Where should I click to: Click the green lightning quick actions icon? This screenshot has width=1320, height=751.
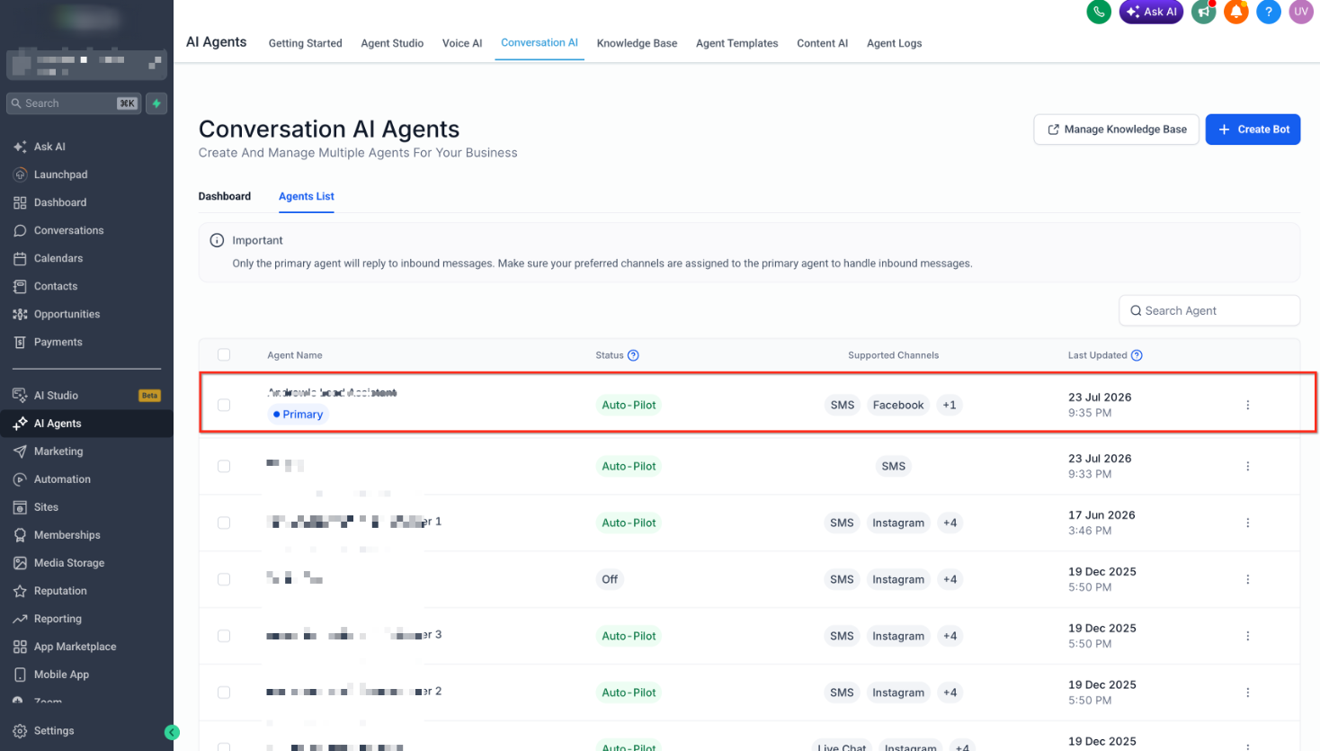click(x=156, y=103)
